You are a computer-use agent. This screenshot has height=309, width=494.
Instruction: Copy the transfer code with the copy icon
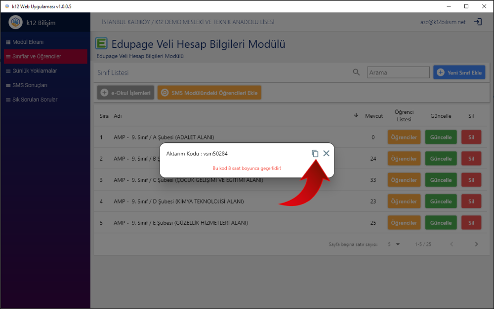coord(315,153)
